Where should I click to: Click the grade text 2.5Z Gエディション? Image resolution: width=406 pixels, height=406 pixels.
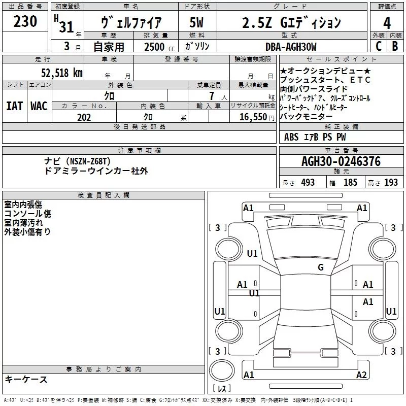[291, 22]
